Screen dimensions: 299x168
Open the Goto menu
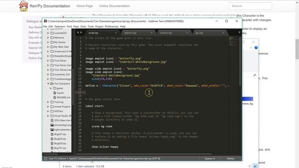[83, 27]
